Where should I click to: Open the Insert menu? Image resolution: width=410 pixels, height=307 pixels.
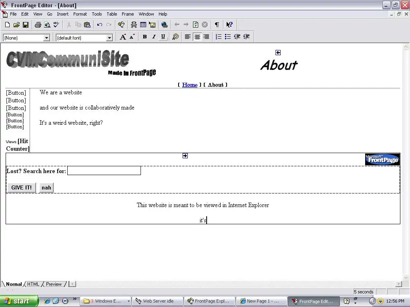63,14
